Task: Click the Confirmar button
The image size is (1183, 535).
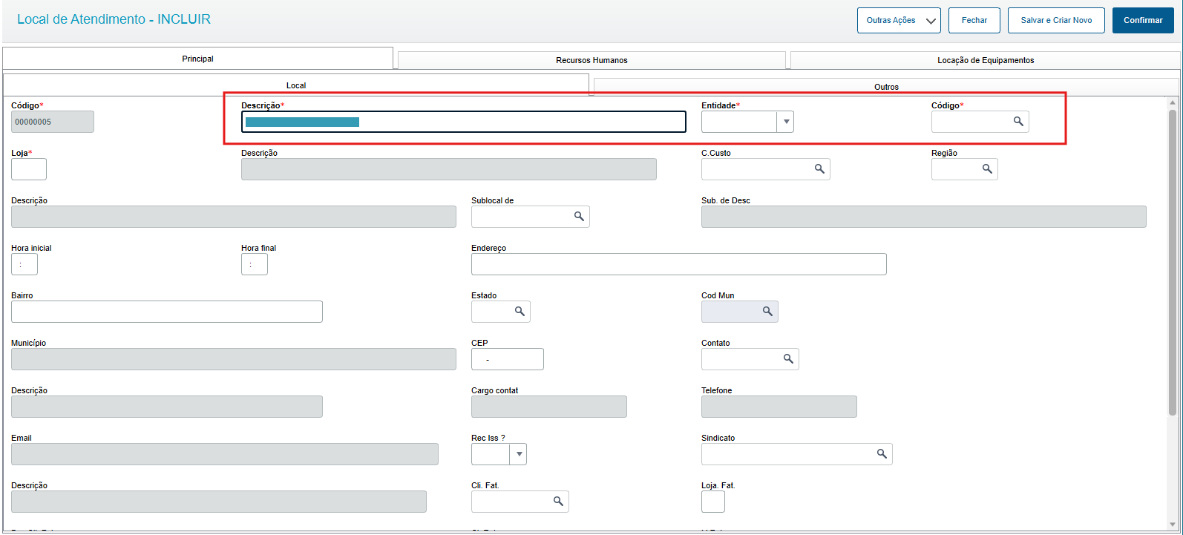Action: (x=1143, y=21)
